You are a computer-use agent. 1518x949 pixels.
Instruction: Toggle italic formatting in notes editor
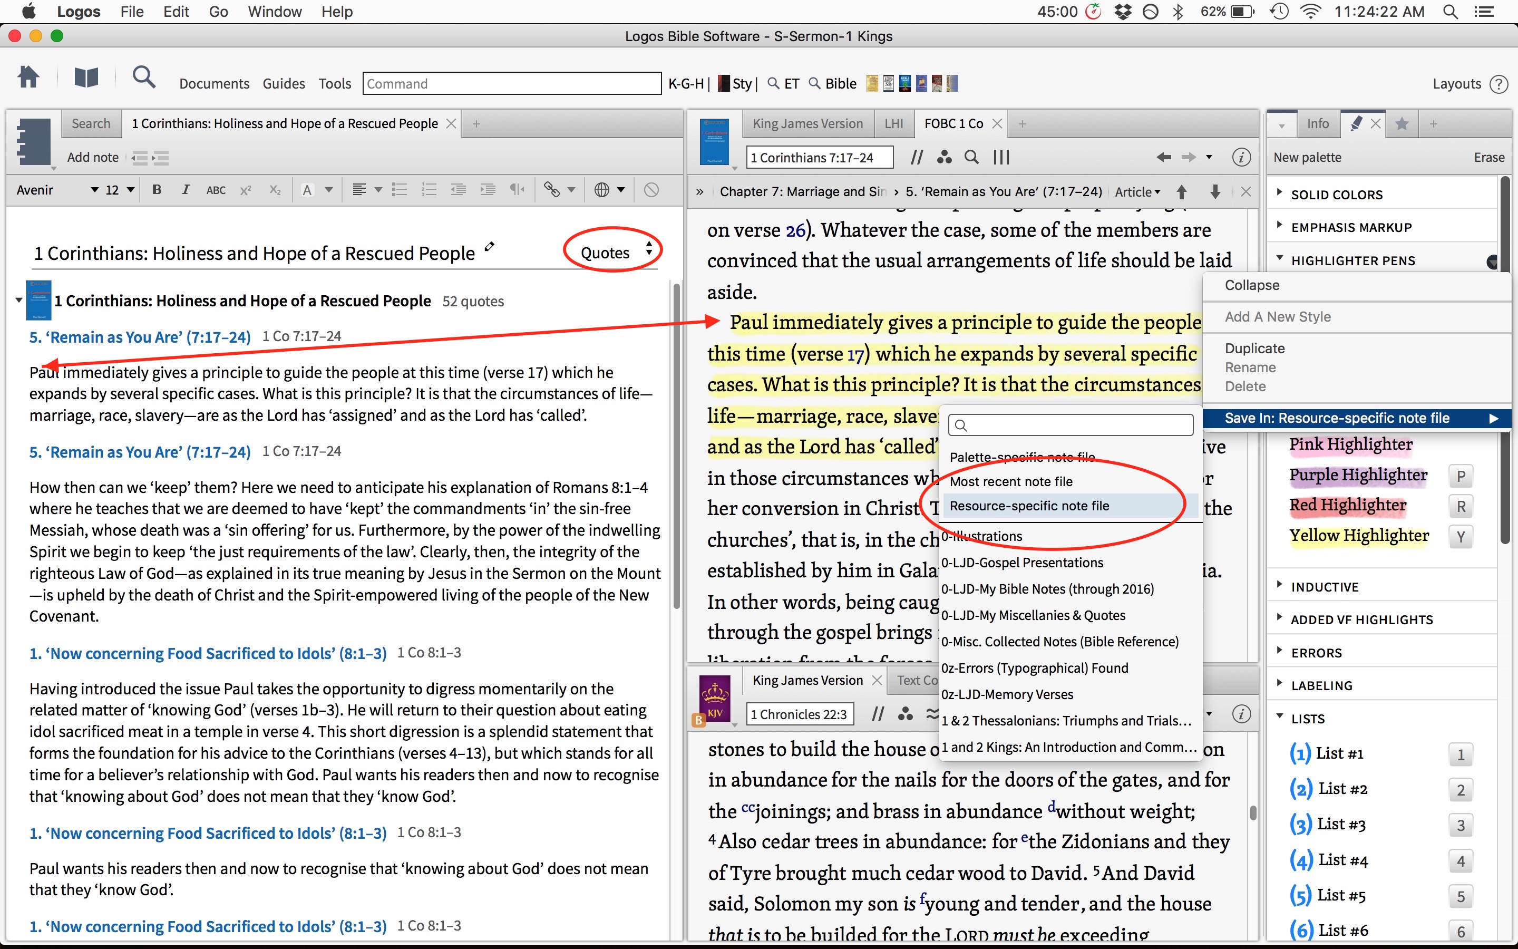[x=186, y=190]
